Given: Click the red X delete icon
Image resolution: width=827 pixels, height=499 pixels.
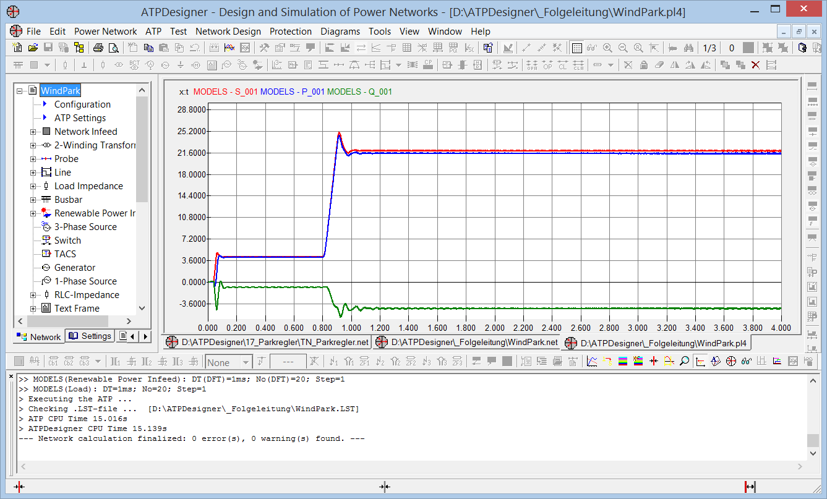Looking at the screenshot, I should (x=755, y=65).
